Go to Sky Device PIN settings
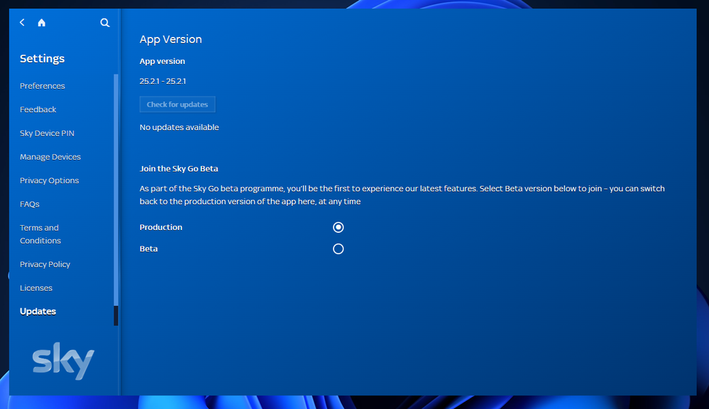 point(47,133)
